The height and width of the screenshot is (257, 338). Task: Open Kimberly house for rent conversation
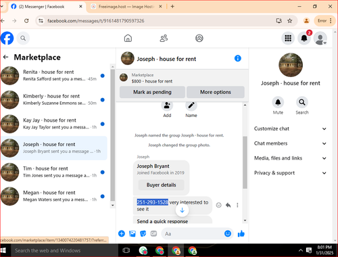(53, 99)
